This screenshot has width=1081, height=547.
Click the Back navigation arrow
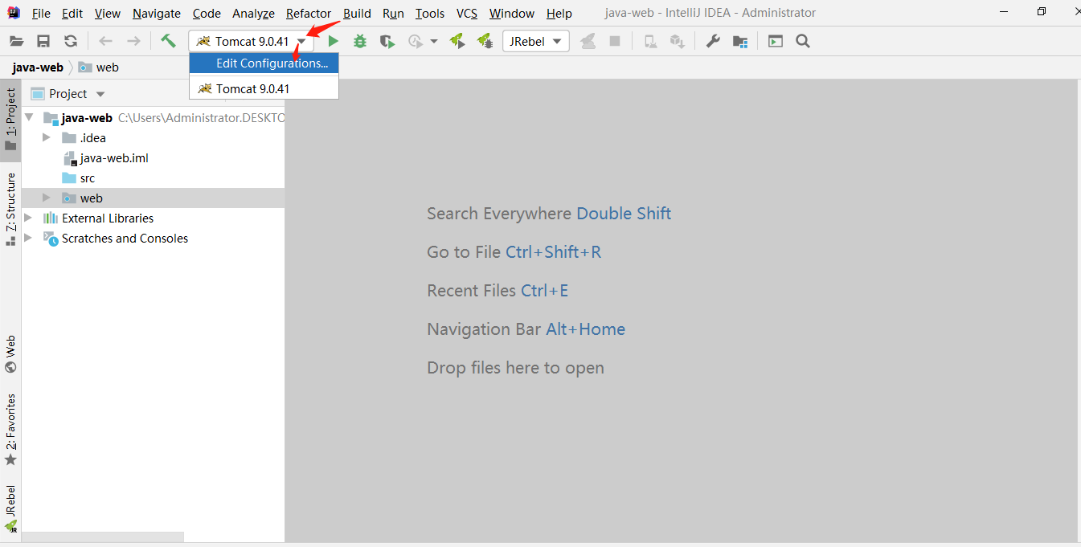[x=105, y=41]
